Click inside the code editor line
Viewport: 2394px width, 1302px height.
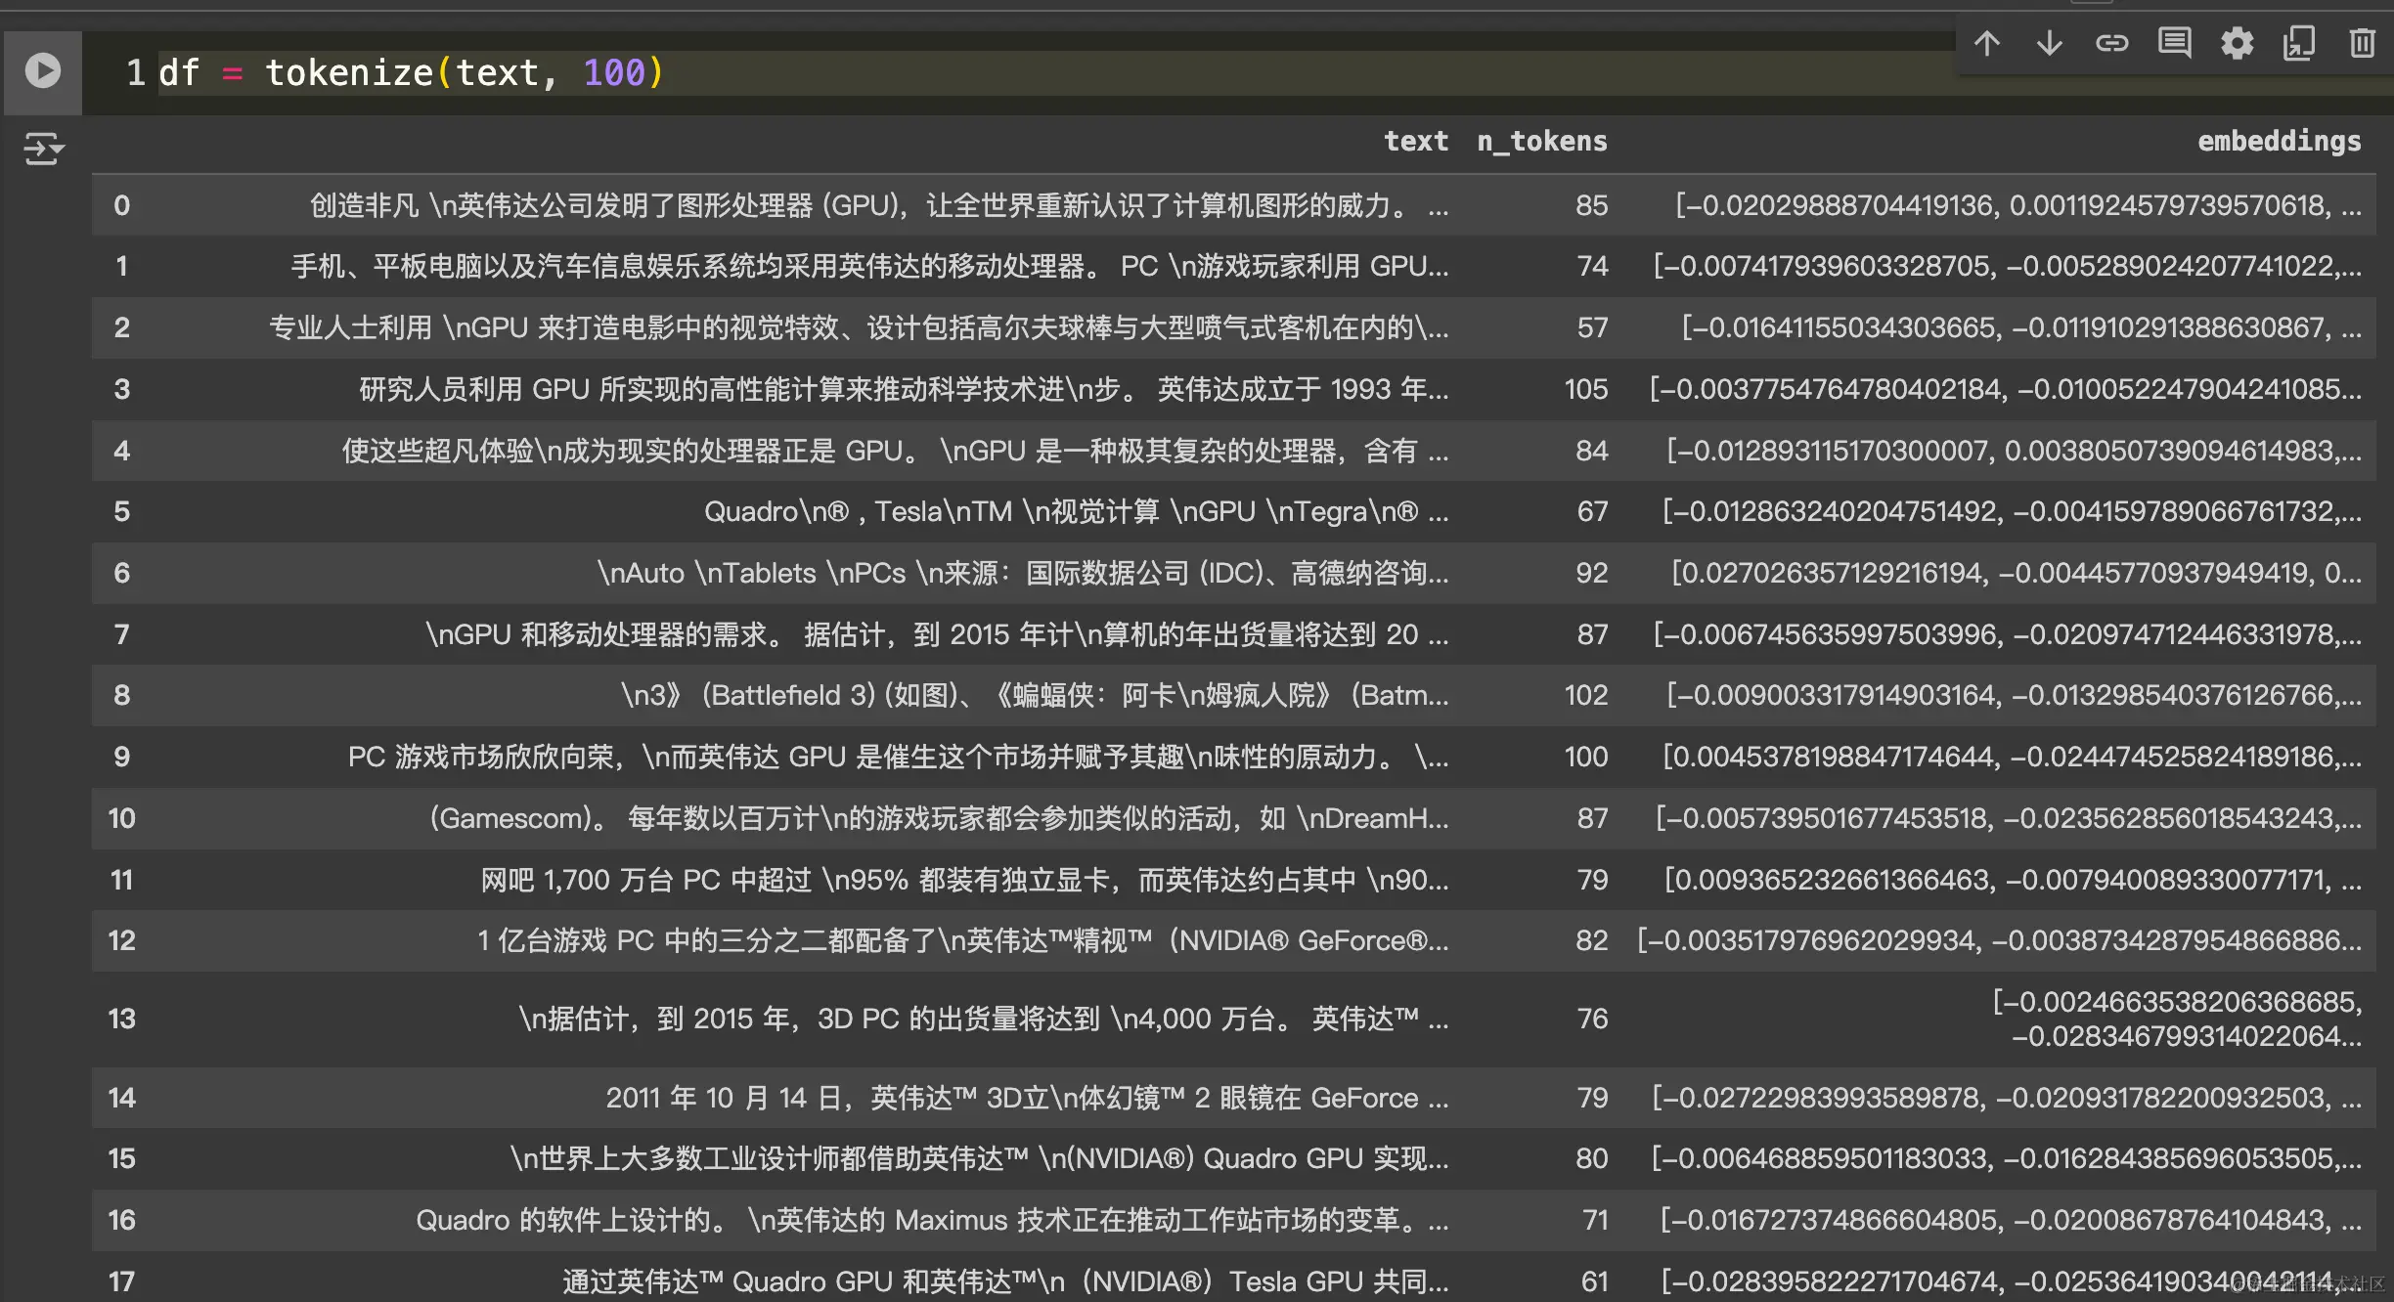coord(978,73)
